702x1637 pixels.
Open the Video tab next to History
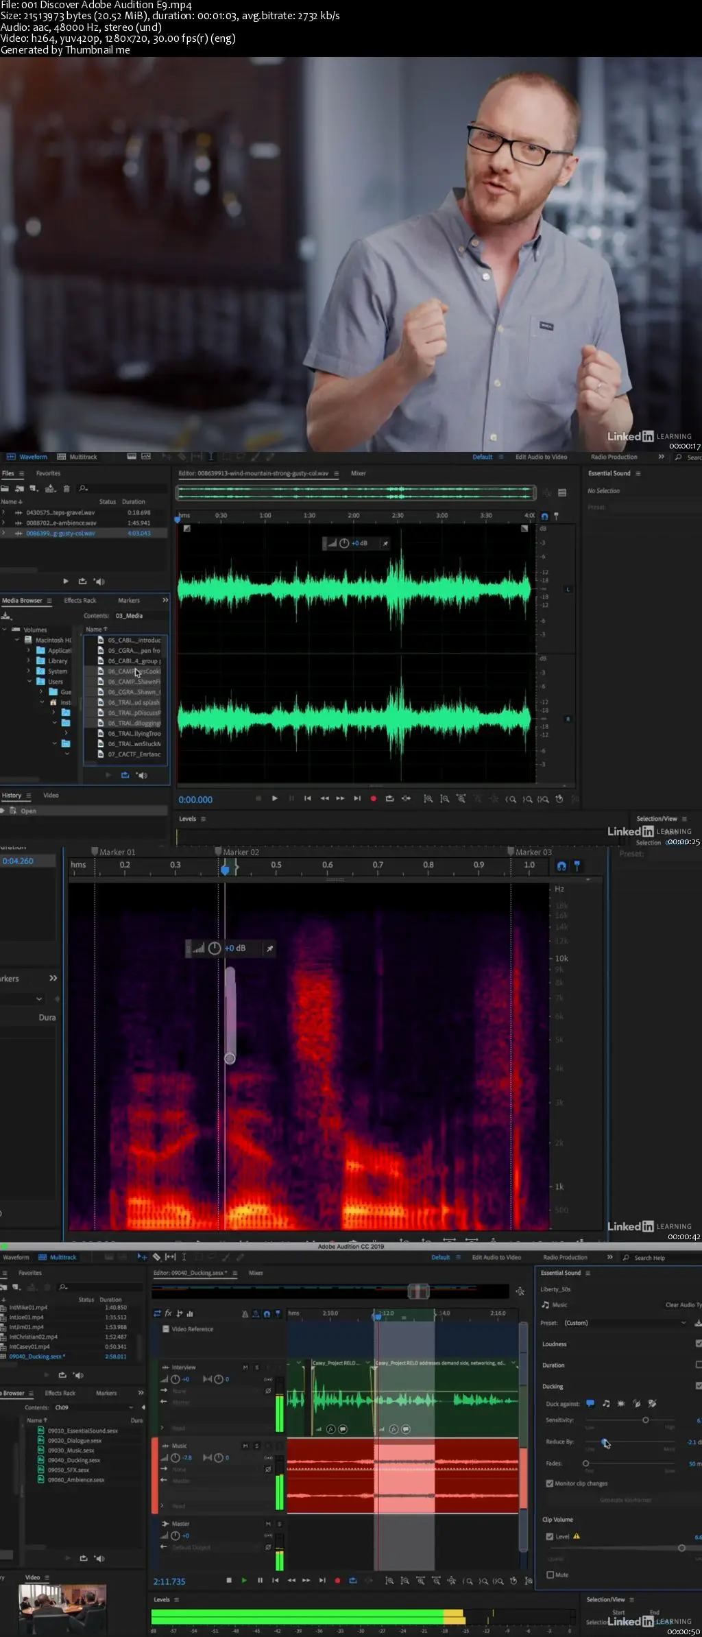coord(51,796)
